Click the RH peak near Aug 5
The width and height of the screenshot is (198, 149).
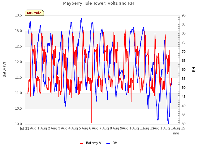point(81,19)
